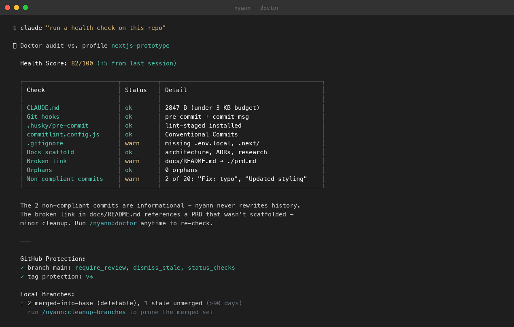
Task: Toggle the ok status for Git hooks
Action: [x=128, y=117]
